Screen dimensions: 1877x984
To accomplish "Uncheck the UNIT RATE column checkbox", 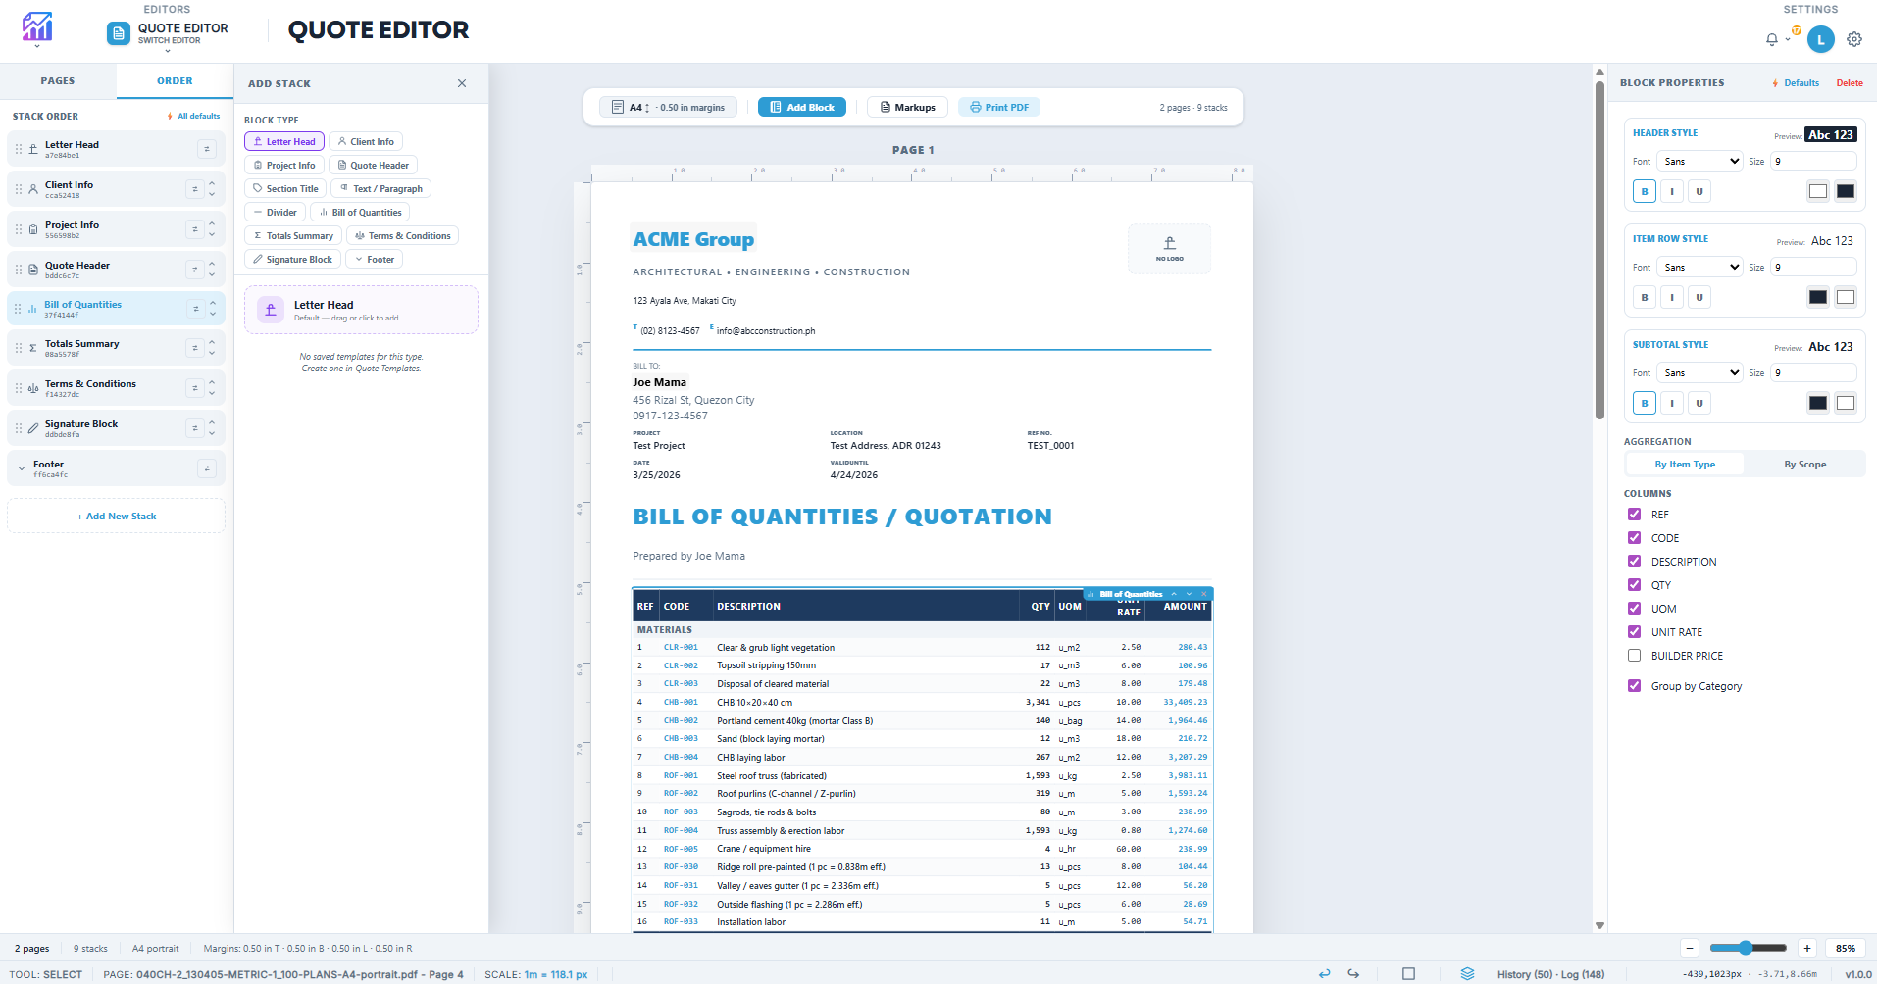I will (x=1634, y=632).
